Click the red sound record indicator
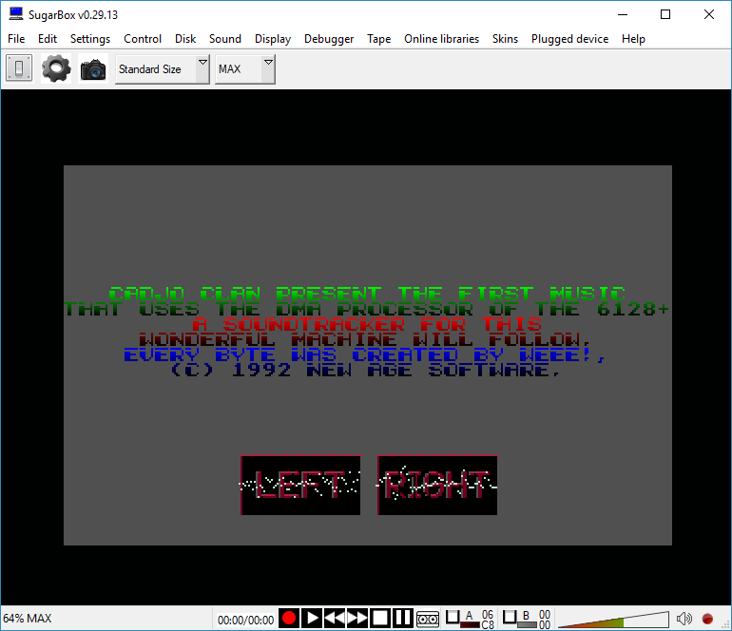This screenshot has height=631, width=732. (x=707, y=619)
